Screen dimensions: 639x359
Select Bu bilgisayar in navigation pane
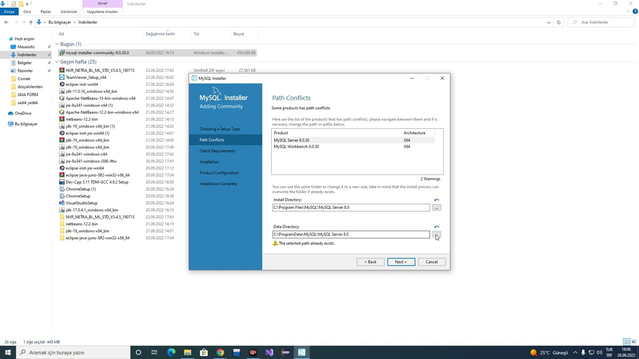pyautogui.click(x=26, y=124)
